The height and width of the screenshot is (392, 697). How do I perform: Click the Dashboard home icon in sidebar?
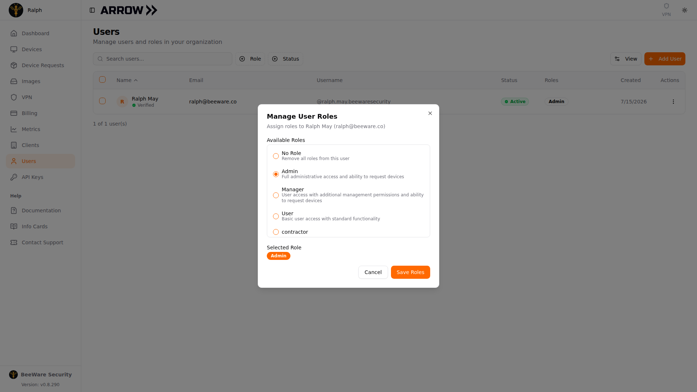[14, 33]
